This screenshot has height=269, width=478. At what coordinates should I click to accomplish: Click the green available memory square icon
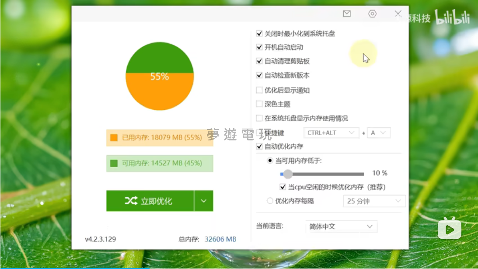114,163
